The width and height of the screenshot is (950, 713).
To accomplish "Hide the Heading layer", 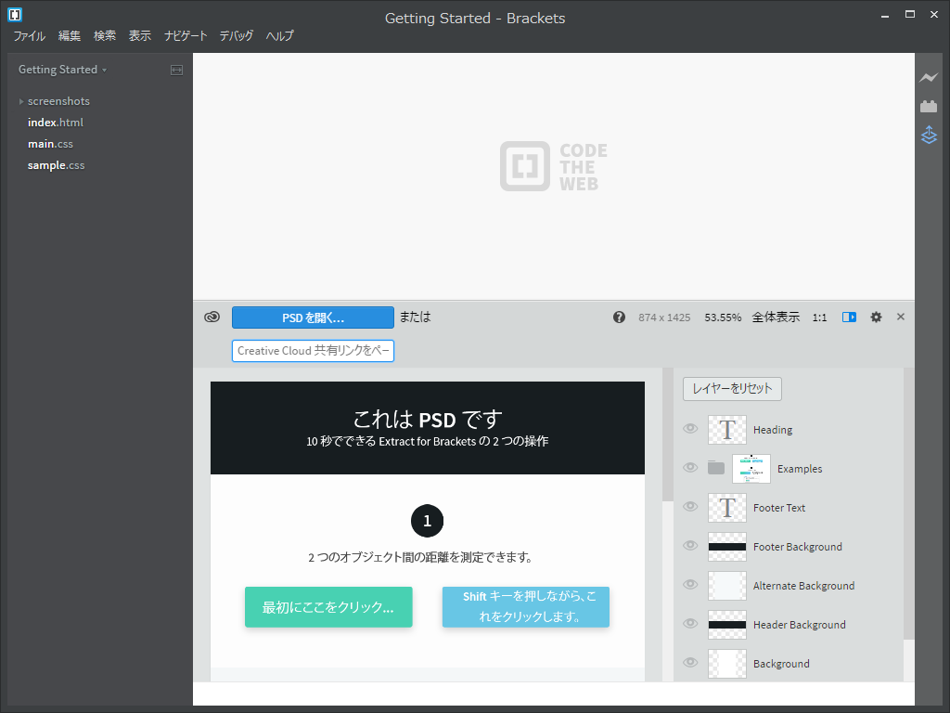I will [689, 428].
